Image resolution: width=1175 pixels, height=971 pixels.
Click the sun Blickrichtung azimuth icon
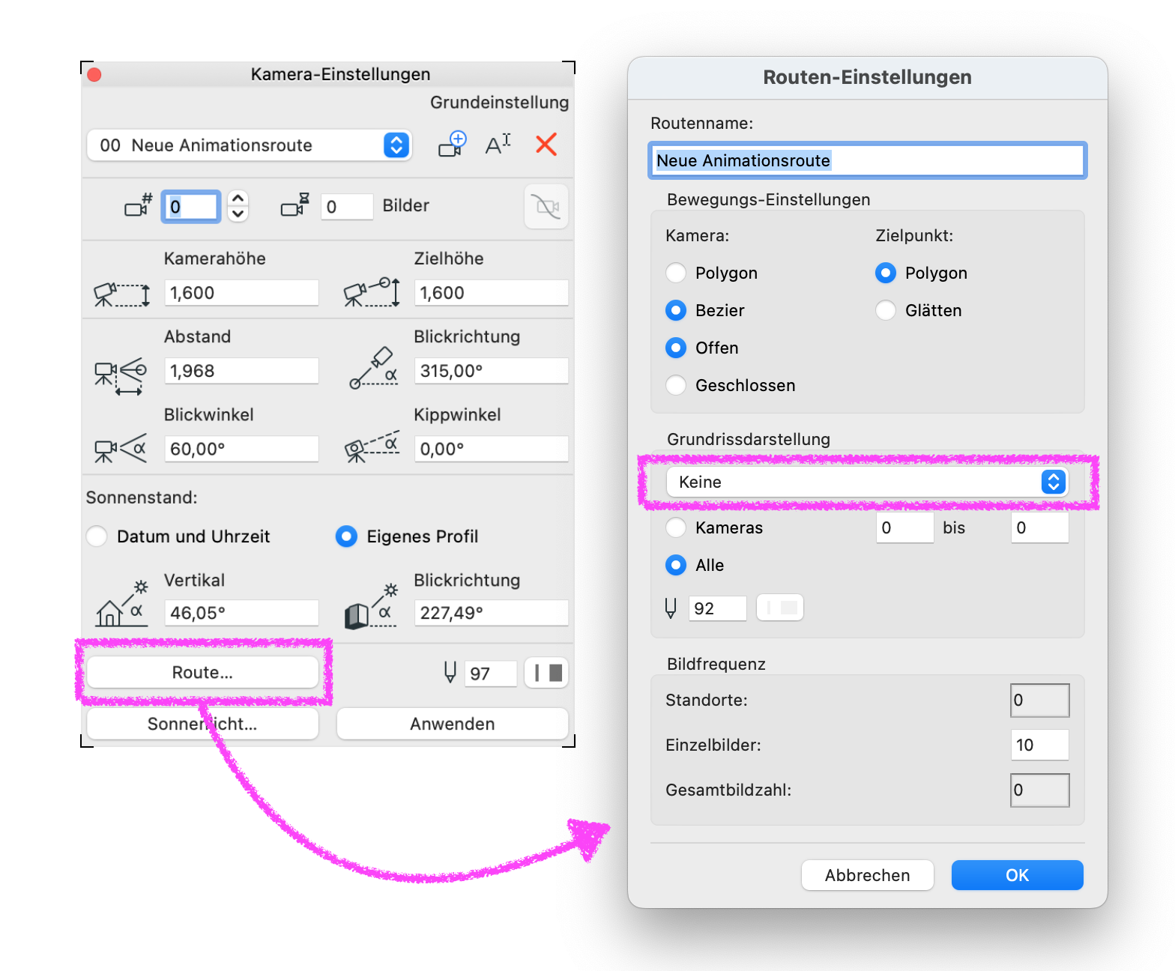(x=371, y=606)
